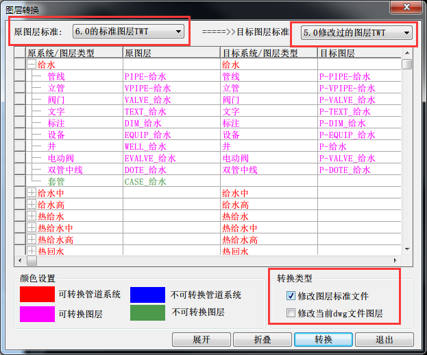Select source row 电动阀 under 给水
Image resolution: width=427 pixels, height=355 pixels.
click(x=61, y=158)
